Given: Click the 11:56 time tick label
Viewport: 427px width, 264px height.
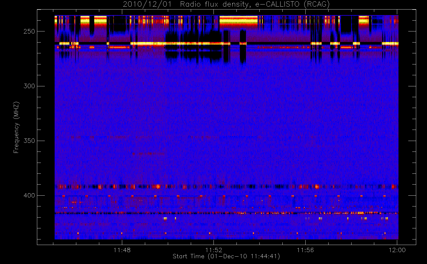Looking at the screenshot, I should pos(305,250).
